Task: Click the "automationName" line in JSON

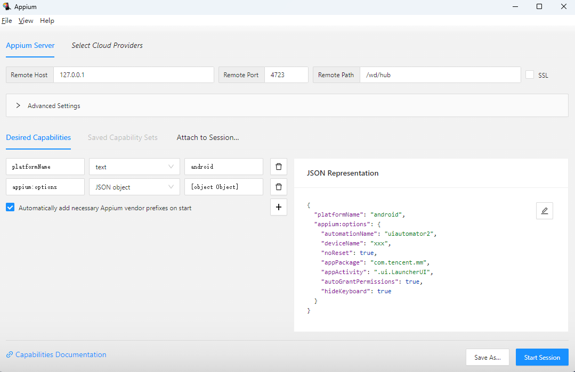Action: point(379,234)
